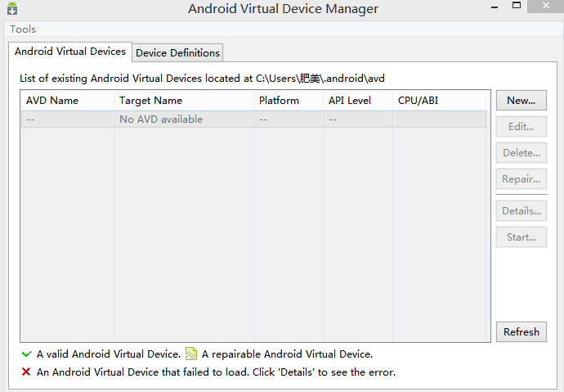Sort by the AVD Name column header

[52, 101]
